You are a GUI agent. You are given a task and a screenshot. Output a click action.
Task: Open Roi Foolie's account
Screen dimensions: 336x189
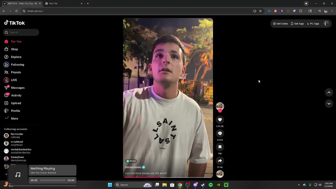click(x=14, y=135)
